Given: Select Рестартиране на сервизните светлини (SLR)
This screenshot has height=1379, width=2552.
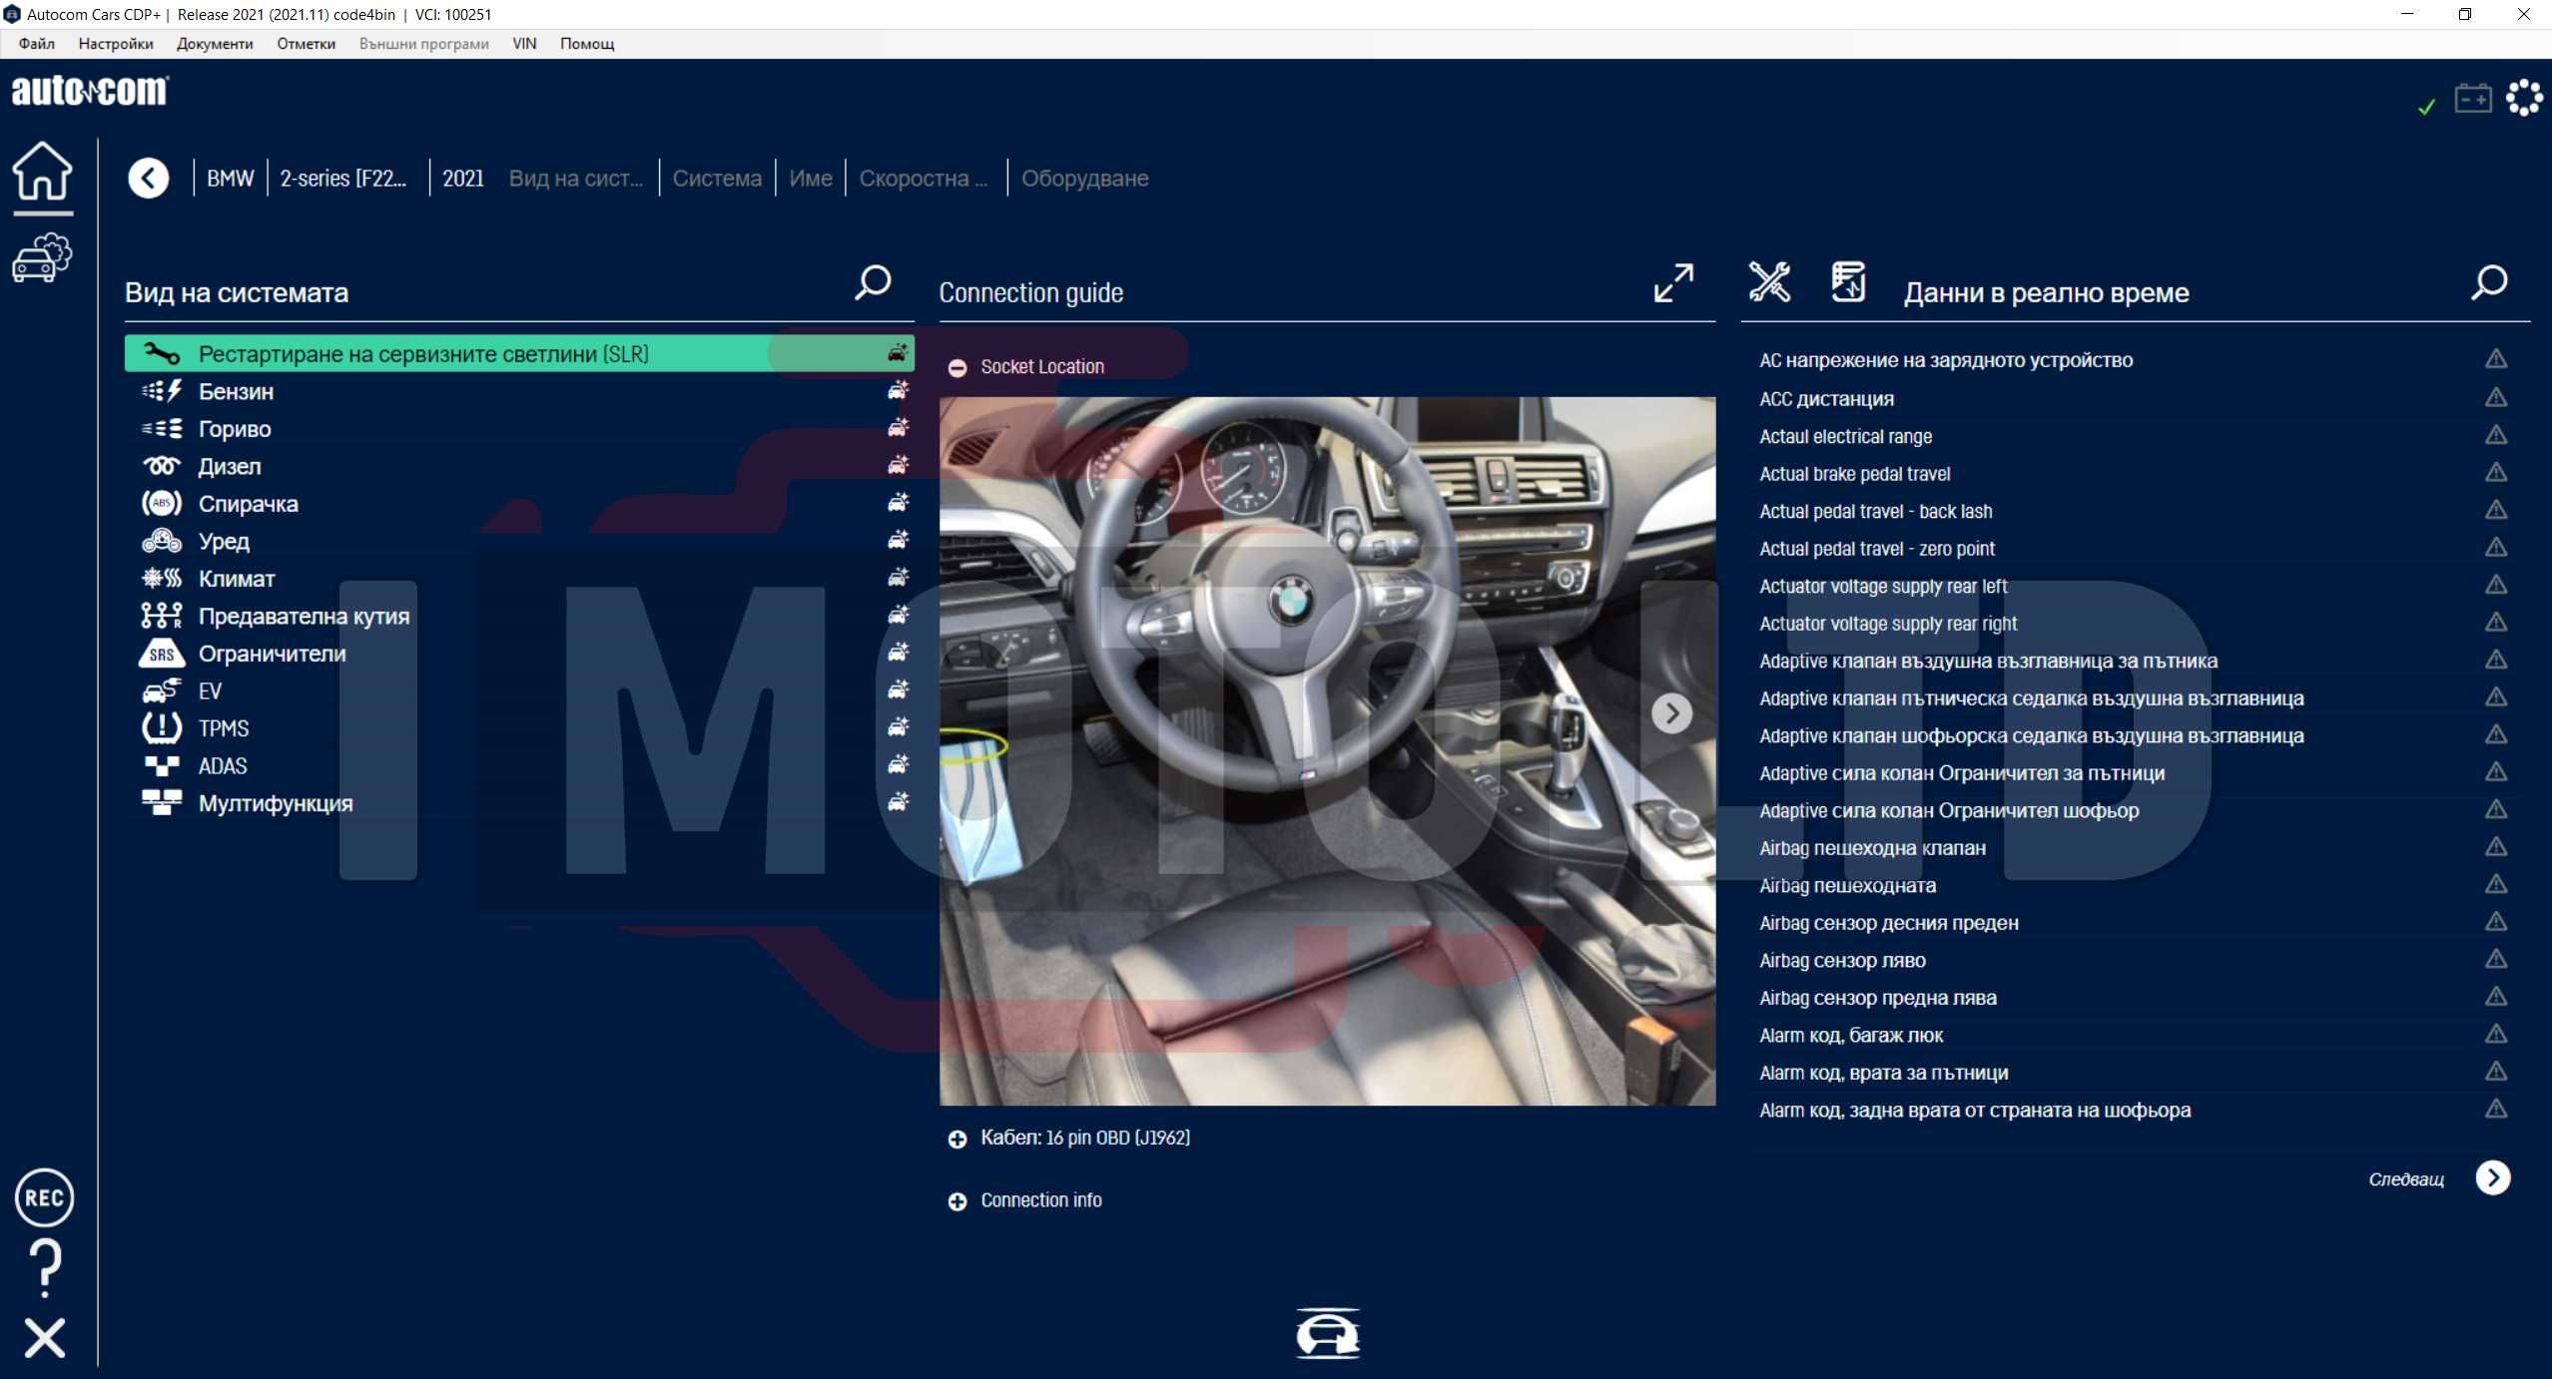Looking at the screenshot, I should coord(519,354).
